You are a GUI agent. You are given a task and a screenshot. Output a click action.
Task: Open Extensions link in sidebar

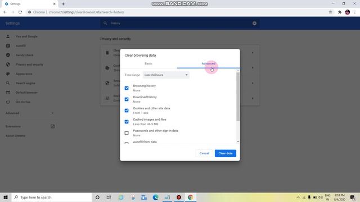[13, 126]
